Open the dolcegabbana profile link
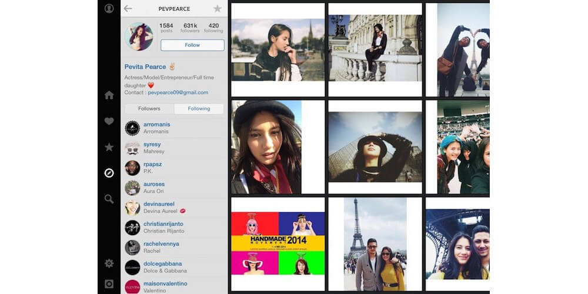Viewport: 588px width, 294px height. pos(163,263)
